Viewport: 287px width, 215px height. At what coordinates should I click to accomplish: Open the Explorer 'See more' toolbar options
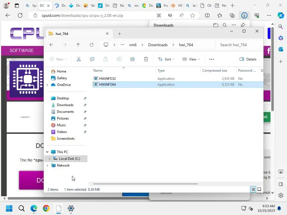(x=212, y=59)
